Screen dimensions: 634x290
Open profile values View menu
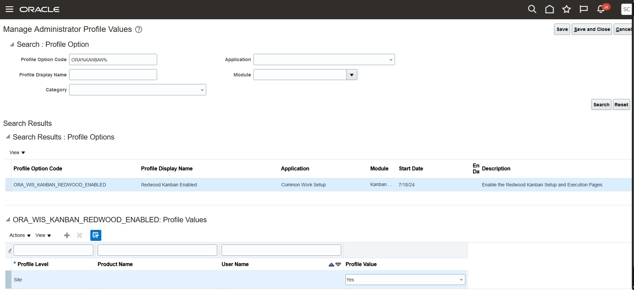[43, 235]
